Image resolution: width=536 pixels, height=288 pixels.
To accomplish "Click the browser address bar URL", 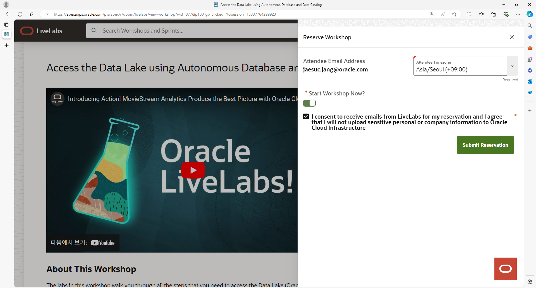I will pos(165,14).
